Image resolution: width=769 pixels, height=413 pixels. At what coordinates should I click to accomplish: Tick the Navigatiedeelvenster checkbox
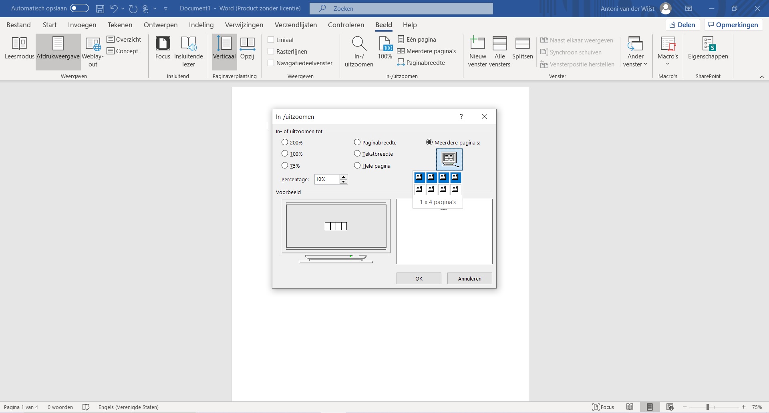click(271, 63)
